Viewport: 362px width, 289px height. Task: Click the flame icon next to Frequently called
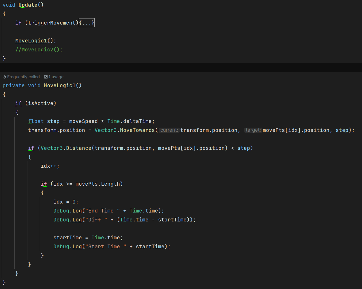tap(4, 77)
